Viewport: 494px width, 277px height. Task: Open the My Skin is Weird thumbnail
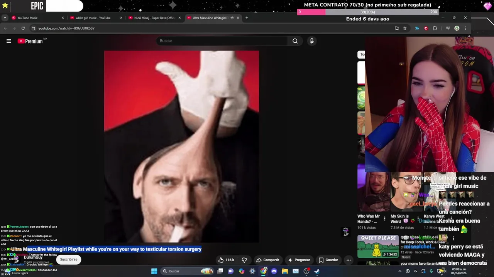pyautogui.click(x=406, y=192)
